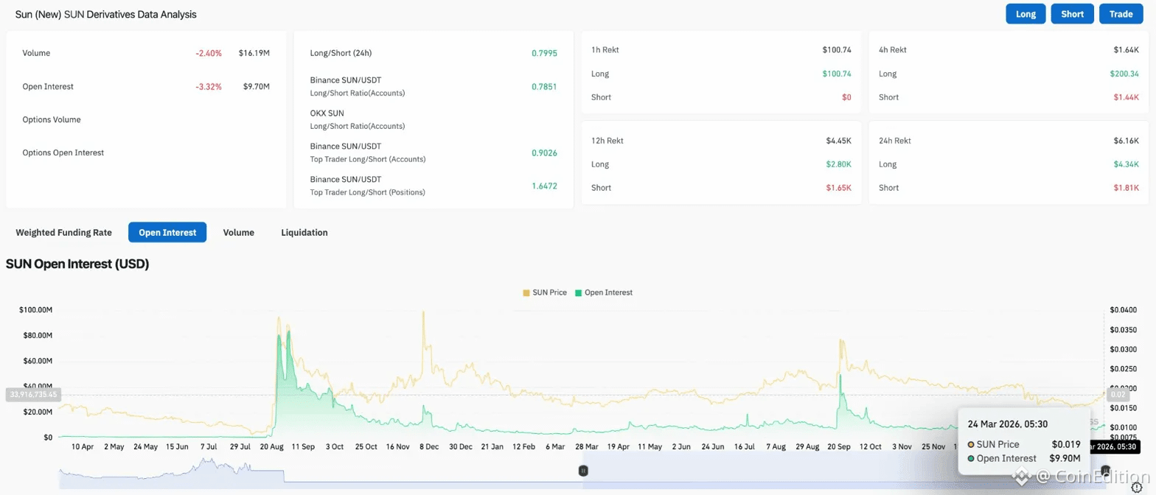Click the green Open Interest legend swatch
The width and height of the screenshot is (1156, 495).
point(579,292)
